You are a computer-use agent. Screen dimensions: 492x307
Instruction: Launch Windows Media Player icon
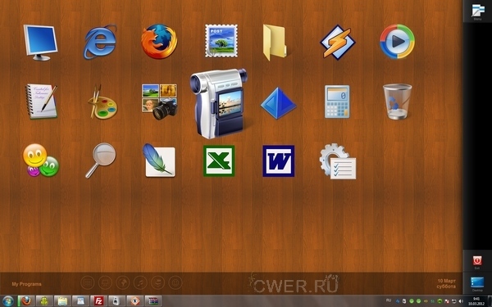point(397,42)
